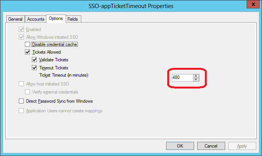Select the Options tab
This screenshot has width=262, height=156.
(56, 18)
